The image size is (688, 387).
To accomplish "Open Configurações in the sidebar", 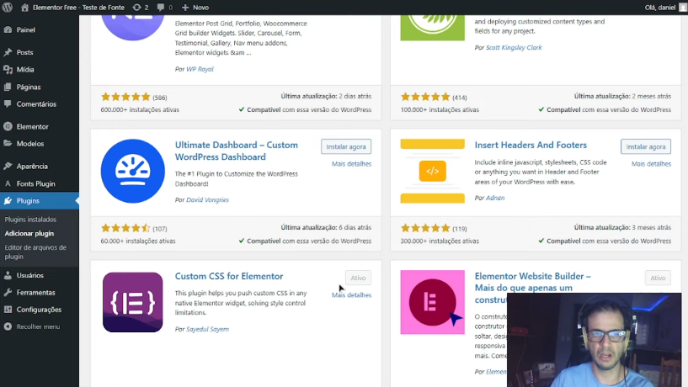I will point(39,310).
